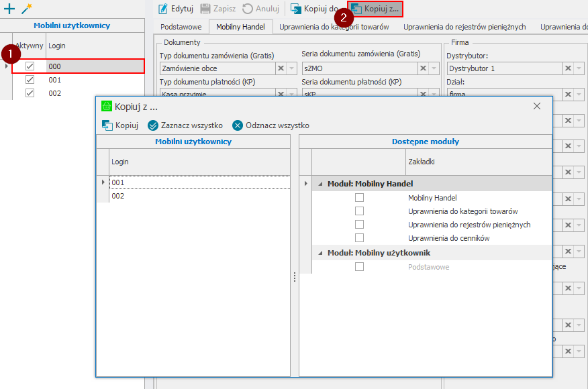
Task: Check Uprawnienia do kategorii towarów box
Action: coord(359,211)
